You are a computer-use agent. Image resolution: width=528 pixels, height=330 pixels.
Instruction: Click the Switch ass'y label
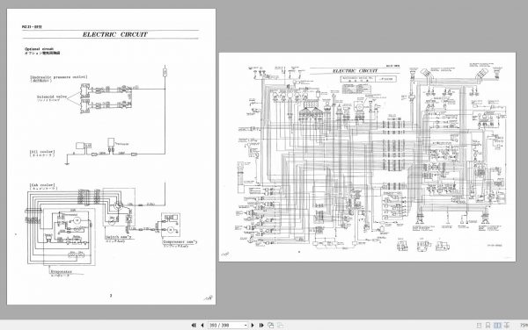[120, 237]
